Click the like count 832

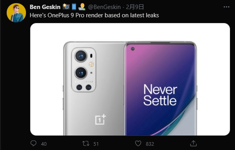[150, 144]
